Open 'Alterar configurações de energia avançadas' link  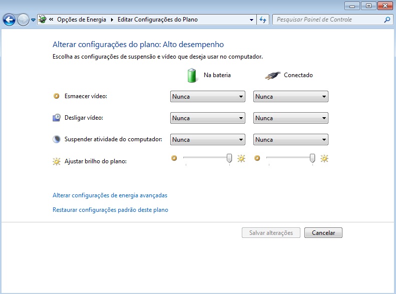point(110,195)
